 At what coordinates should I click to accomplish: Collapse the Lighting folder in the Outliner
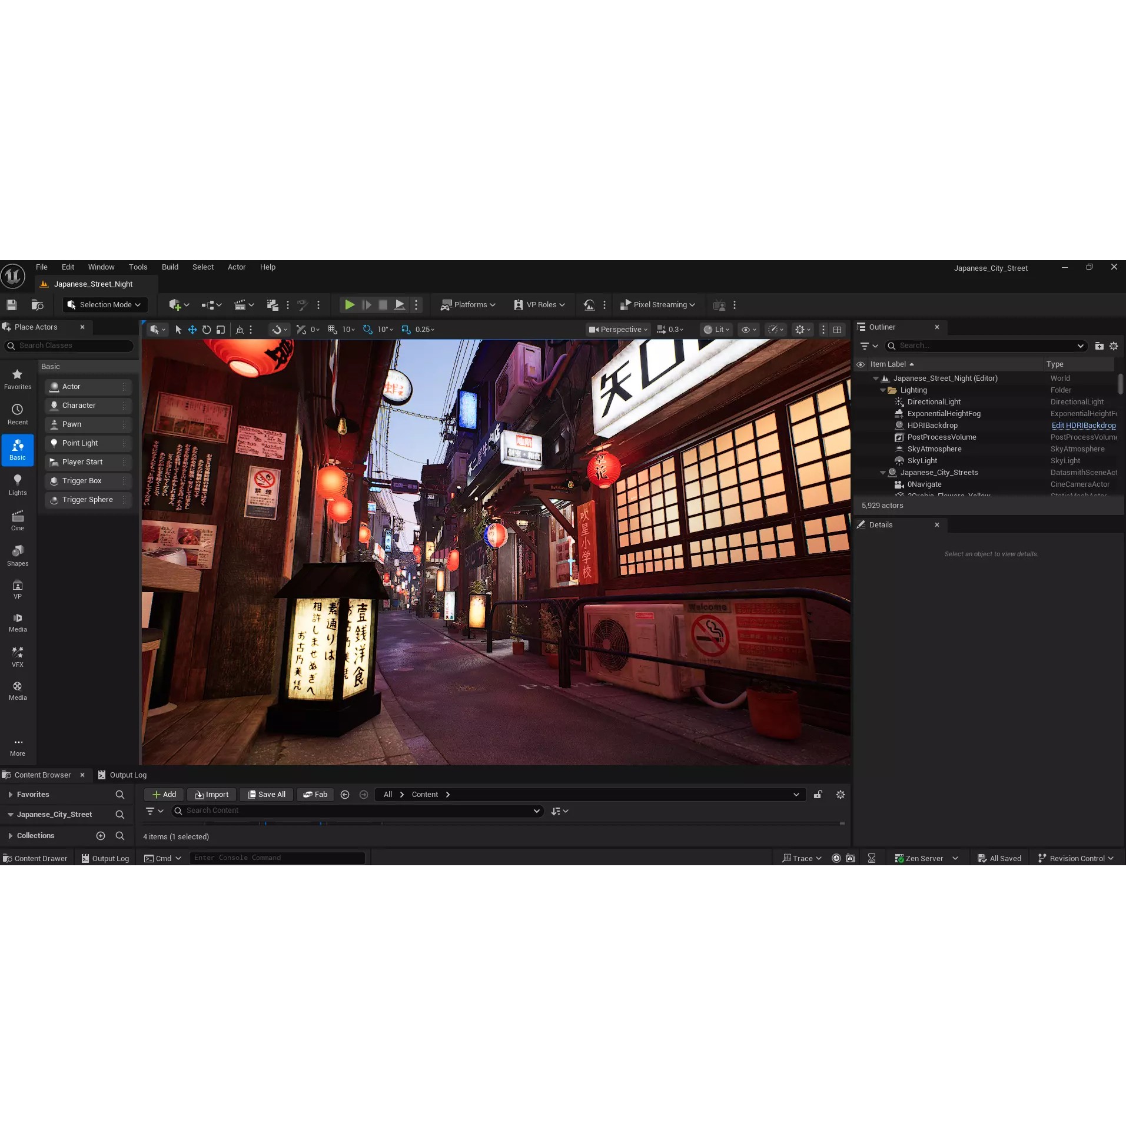pos(882,390)
